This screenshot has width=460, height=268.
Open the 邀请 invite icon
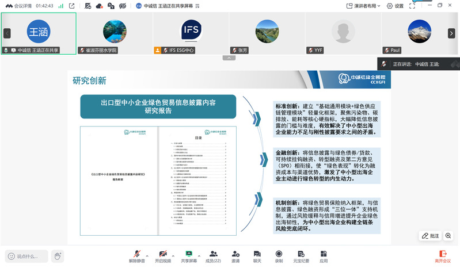[235, 256]
